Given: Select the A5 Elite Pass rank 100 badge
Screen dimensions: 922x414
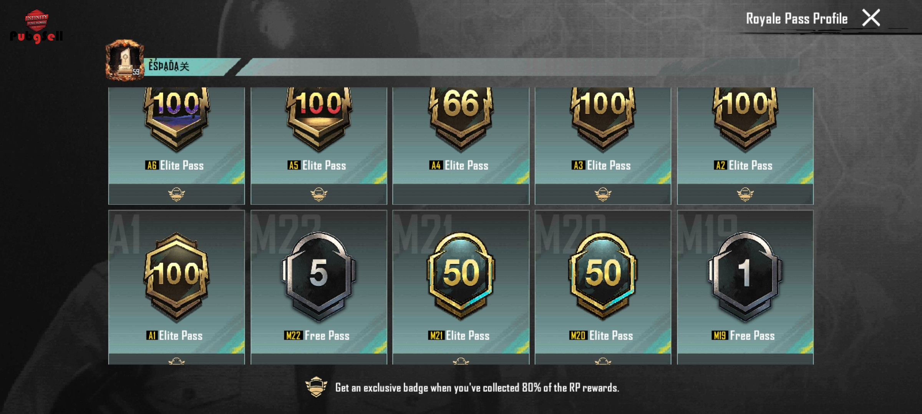Looking at the screenshot, I should 319,119.
